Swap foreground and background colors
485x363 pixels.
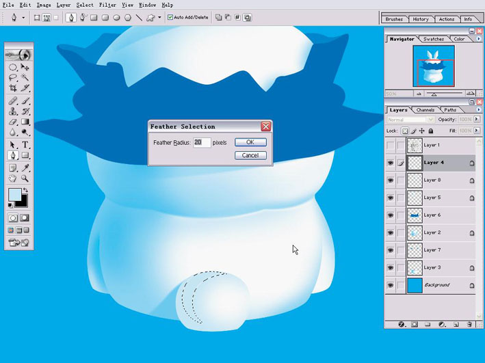25,190
